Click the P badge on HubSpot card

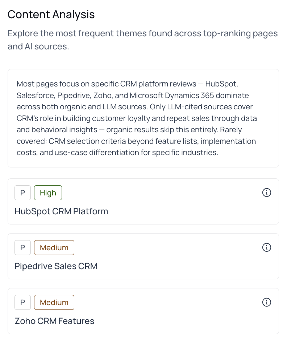[x=22, y=193]
